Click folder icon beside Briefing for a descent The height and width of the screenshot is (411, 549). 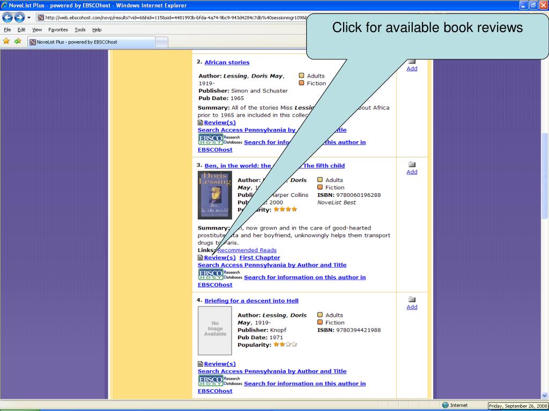coord(412,299)
